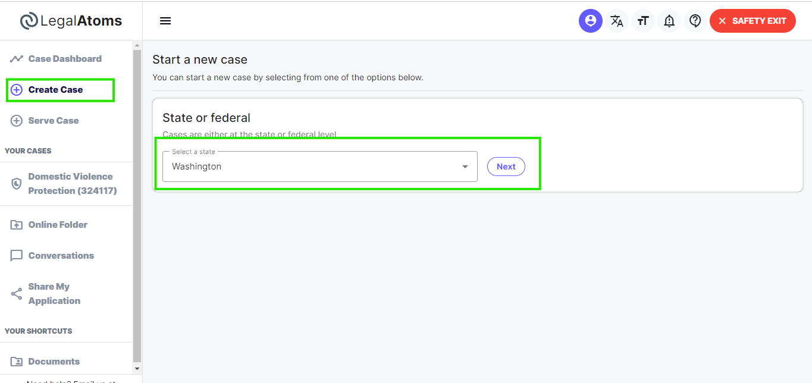Click the help question mark icon
Viewport: 812px width, 383px height.
click(695, 21)
